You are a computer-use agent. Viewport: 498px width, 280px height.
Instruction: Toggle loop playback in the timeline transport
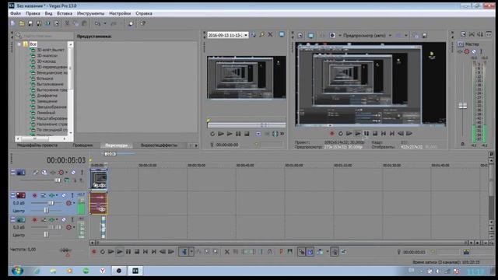tap(102, 252)
